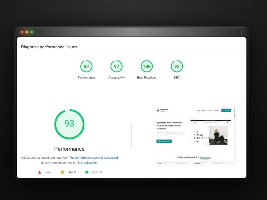Click Our Numbers Speak For Themselves text

point(194,158)
